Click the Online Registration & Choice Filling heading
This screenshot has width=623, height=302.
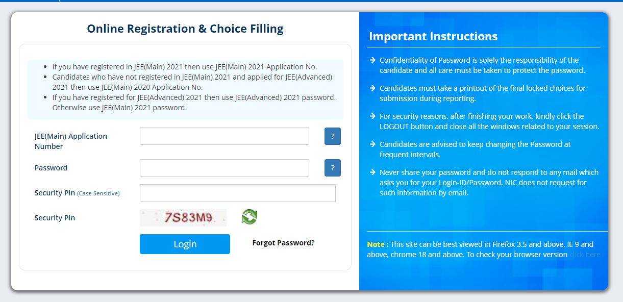(x=185, y=29)
